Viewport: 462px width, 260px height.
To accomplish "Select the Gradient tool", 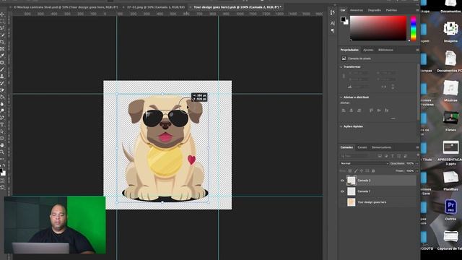I will click(2, 97).
